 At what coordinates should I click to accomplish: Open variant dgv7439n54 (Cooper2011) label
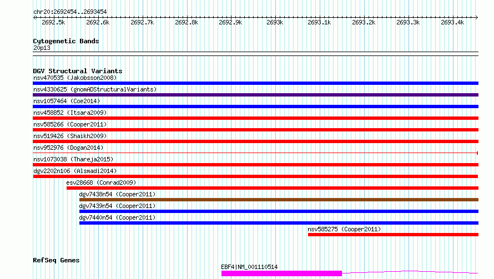click(x=118, y=206)
